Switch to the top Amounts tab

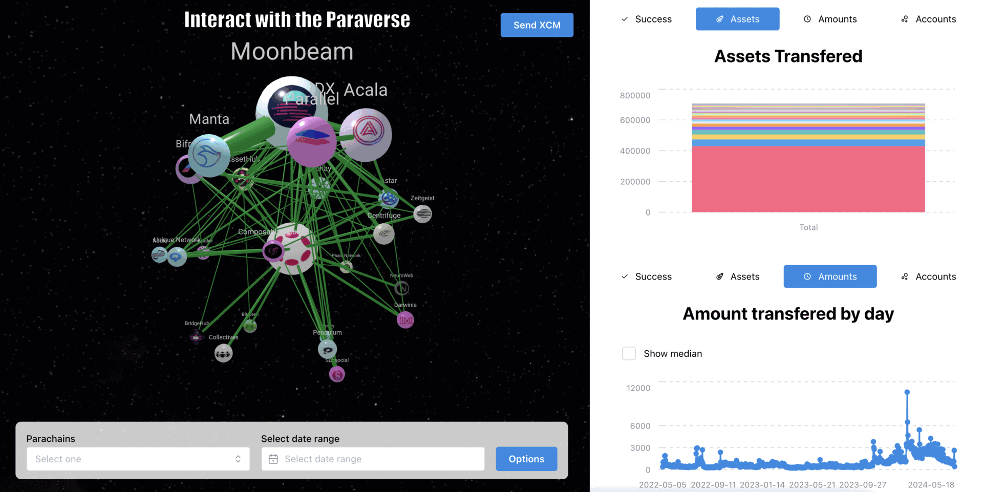(x=830, y=19)
